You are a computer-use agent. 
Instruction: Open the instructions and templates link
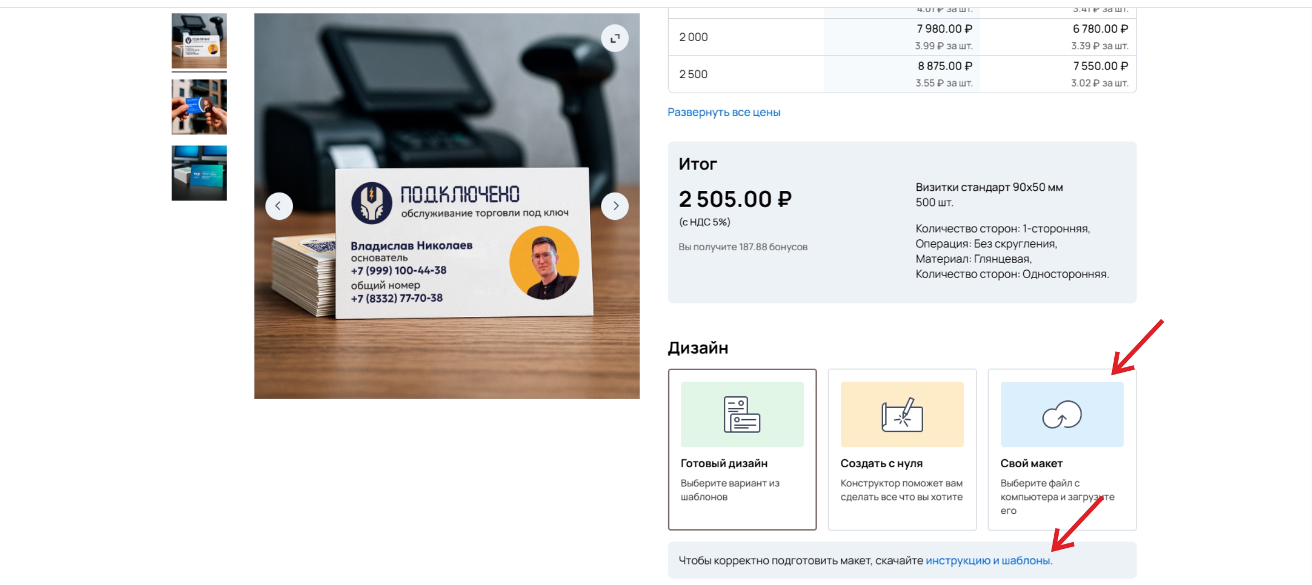[988, 561]
